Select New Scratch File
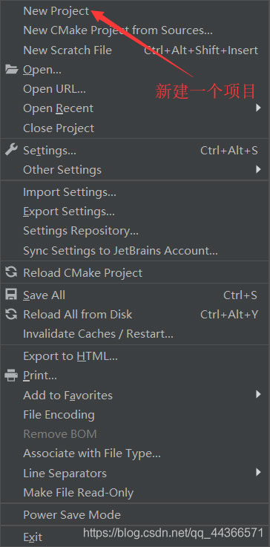Screen dimensions: 270x547 point(135,50)
